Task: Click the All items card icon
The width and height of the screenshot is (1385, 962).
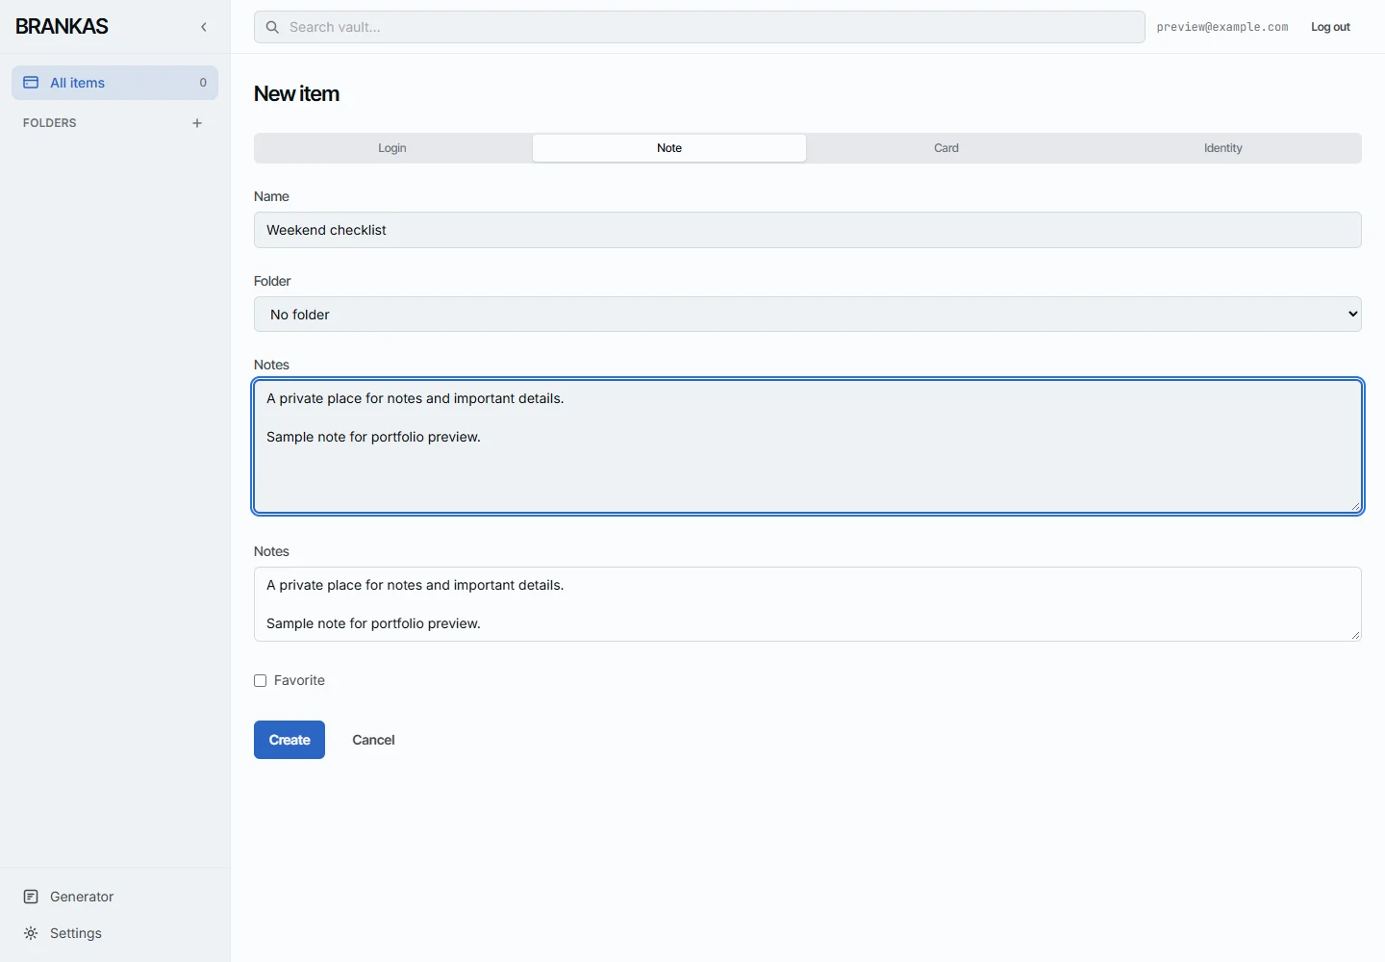Action: (x=31, y=83)
